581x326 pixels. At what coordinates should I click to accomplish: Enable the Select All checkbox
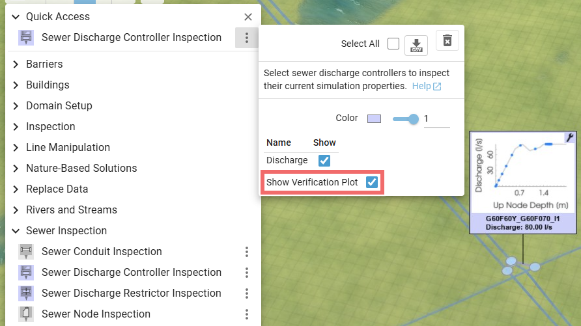click(x=393, y=44)
